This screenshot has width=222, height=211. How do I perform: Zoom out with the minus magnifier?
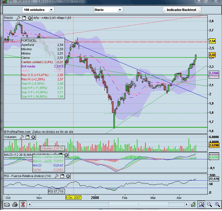pyautogui.click(x=209, y=204)
